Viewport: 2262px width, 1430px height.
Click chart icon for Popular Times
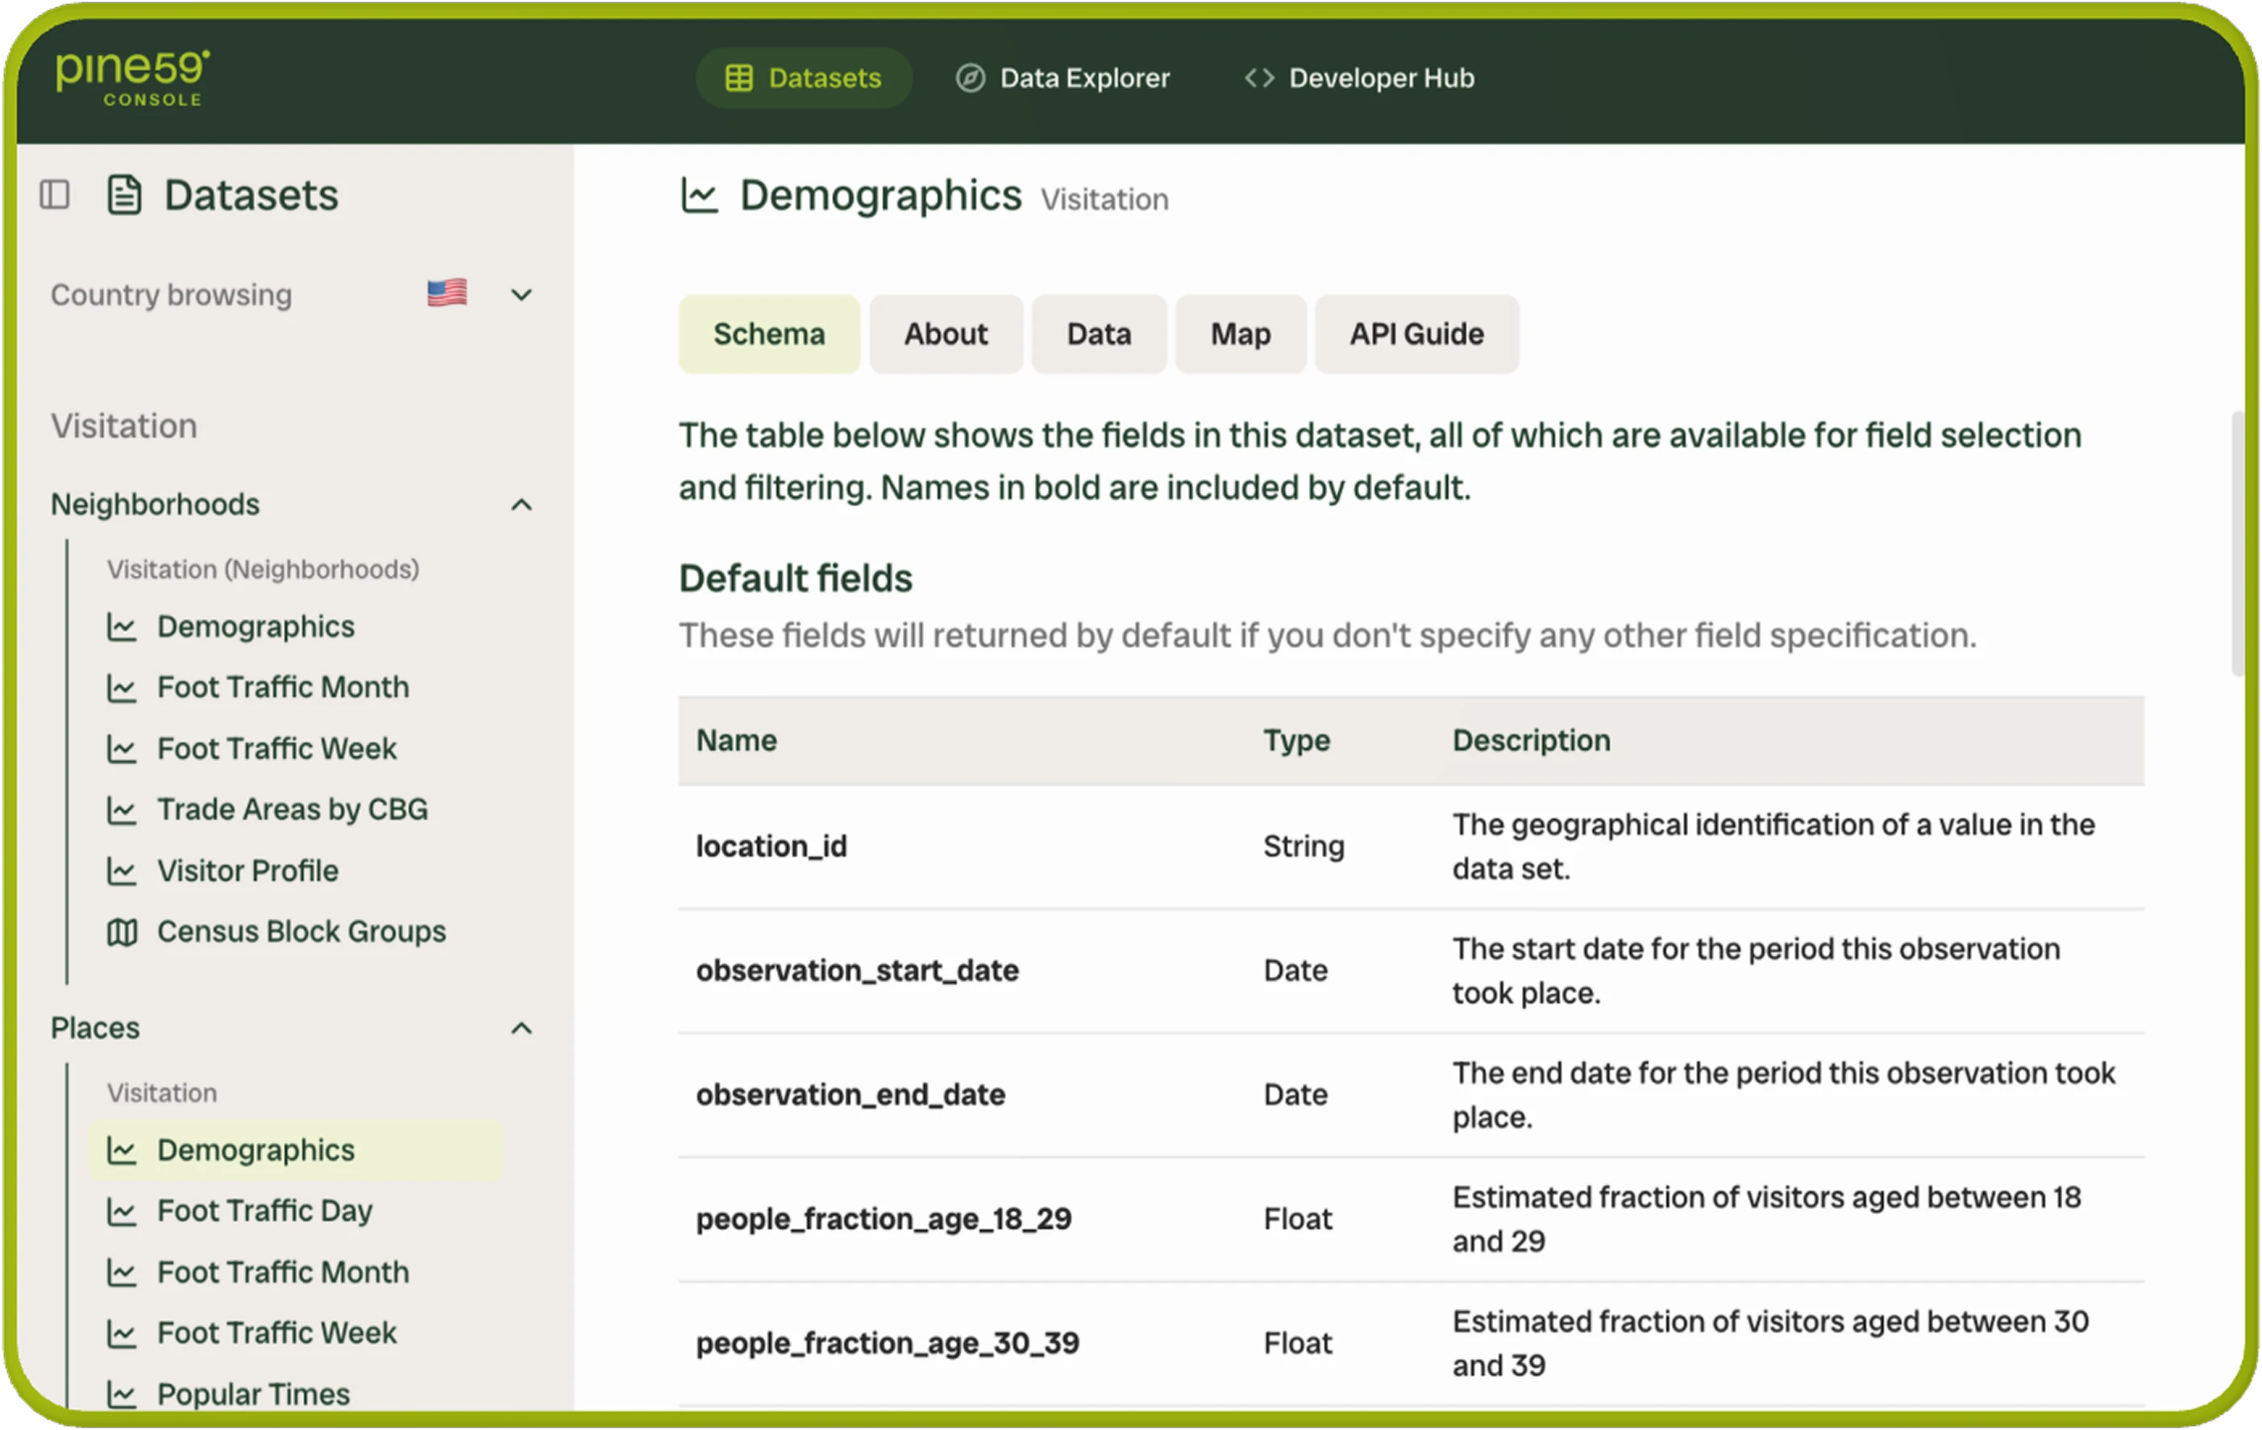[x=121, y=1395]
